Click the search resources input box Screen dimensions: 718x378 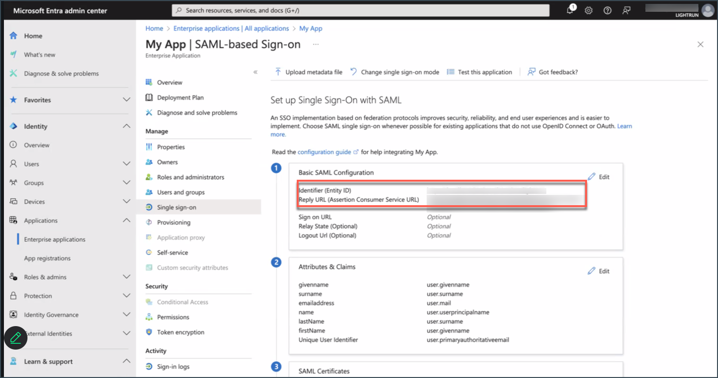click(360, 10)
